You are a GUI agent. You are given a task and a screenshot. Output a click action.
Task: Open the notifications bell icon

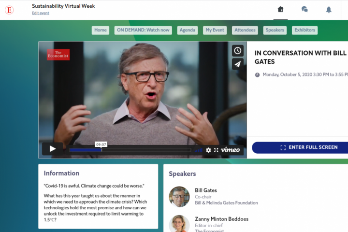329,10
